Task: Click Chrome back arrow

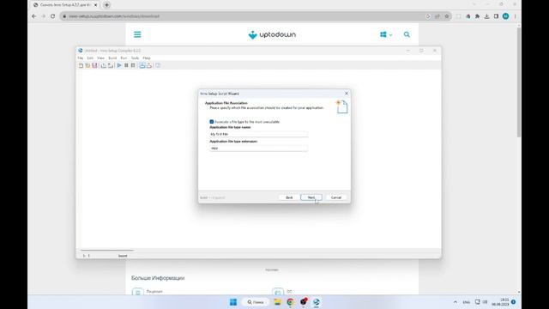Action: 34,16
